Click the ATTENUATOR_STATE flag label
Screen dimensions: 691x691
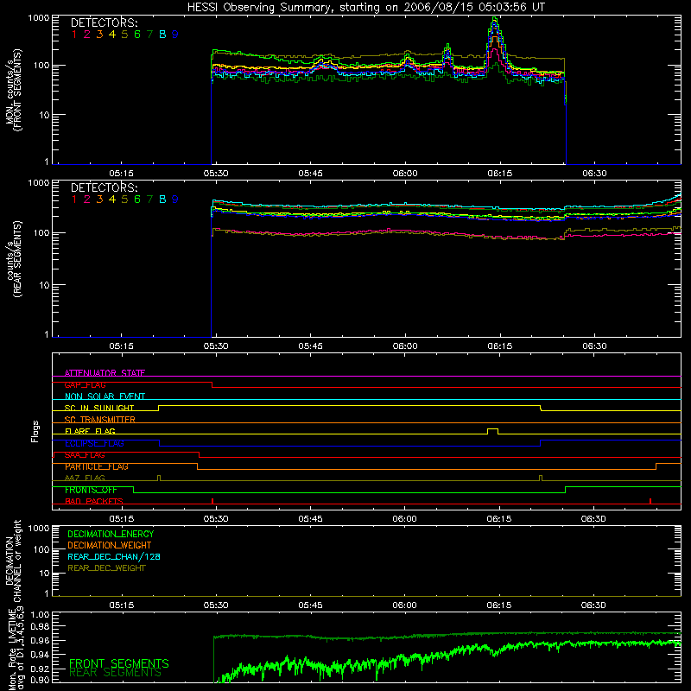(x=105, y=373)
